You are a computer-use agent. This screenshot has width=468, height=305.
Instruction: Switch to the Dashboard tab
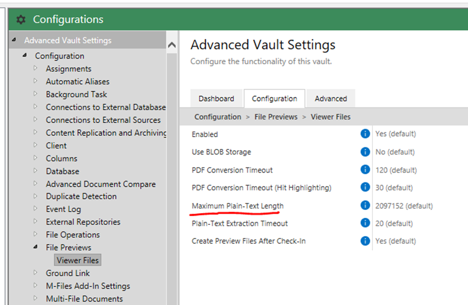coord(216,98)
